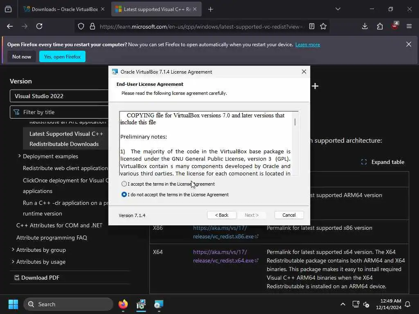Click the Filter by title field

coord(59,112)
